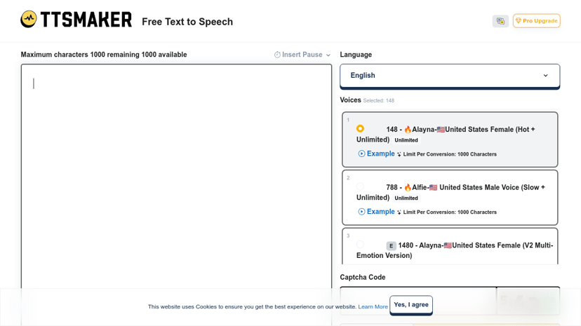Click the 'Selected: 148' voices text

pos(379,101)
